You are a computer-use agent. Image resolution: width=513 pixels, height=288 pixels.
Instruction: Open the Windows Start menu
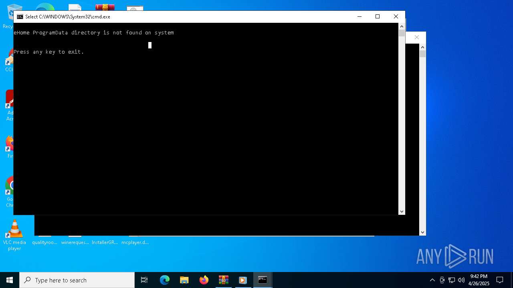(10, 280)
